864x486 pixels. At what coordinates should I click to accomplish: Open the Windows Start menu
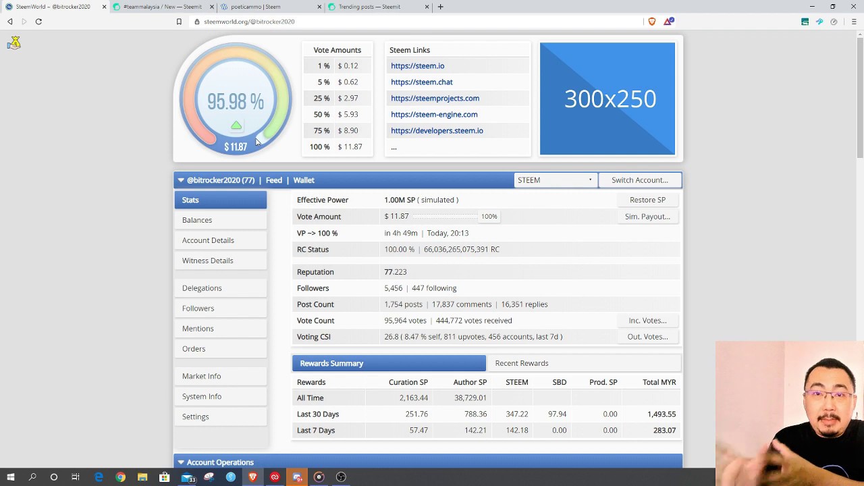[x=11, y=477]
